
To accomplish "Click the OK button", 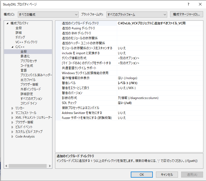I will (x=142, y=174).
